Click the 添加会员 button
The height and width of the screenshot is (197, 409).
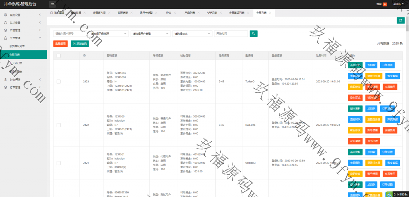79,44
